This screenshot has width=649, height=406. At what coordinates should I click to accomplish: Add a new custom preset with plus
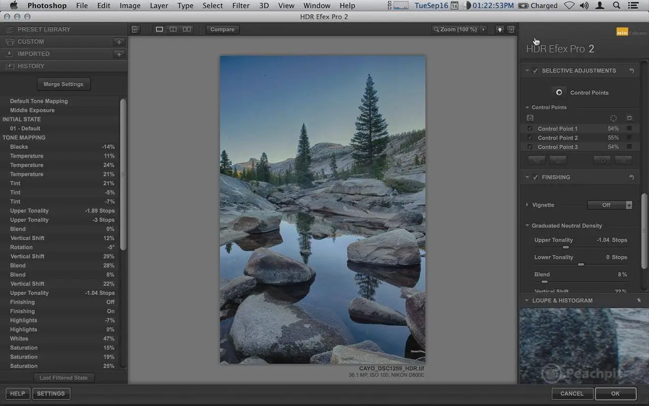[x=119, y=42]
